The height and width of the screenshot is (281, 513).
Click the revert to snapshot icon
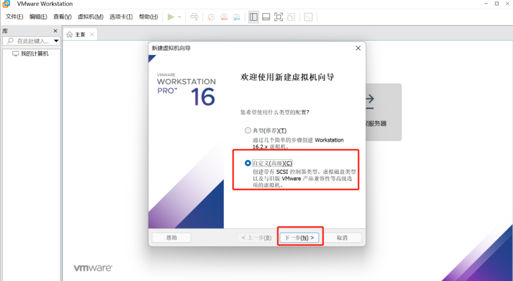click(x=224, y=17)
